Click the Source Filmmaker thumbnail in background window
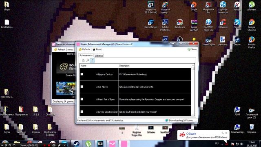Image resolution: width=261 pixels, height=147 pixels. pos(66,67)
